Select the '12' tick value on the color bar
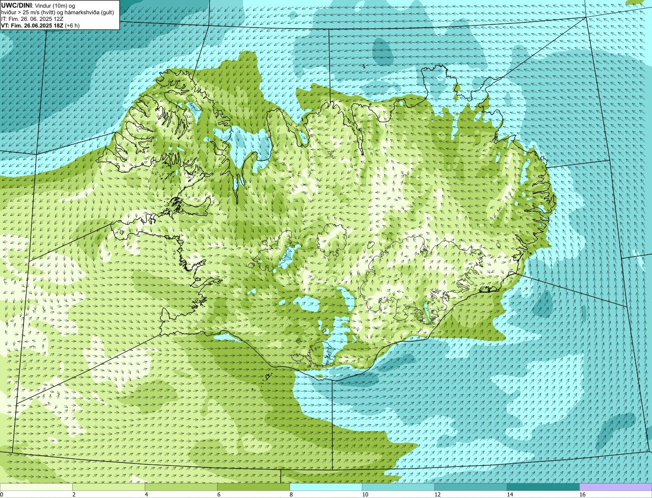Image resolution: width=652 pixels, height=498 pixels. point(438,494)
